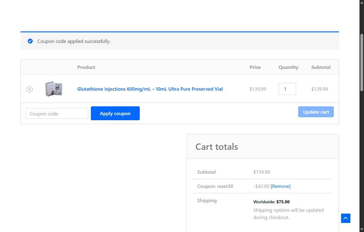
Task: Click the blue checkmark success icon
Action: tap(30, 41)
